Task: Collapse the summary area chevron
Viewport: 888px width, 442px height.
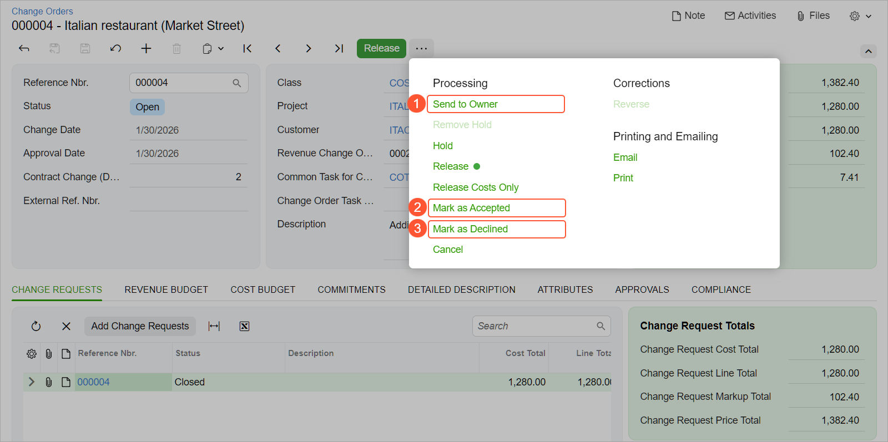Action: pyautogui.click(x=869, y=51)
